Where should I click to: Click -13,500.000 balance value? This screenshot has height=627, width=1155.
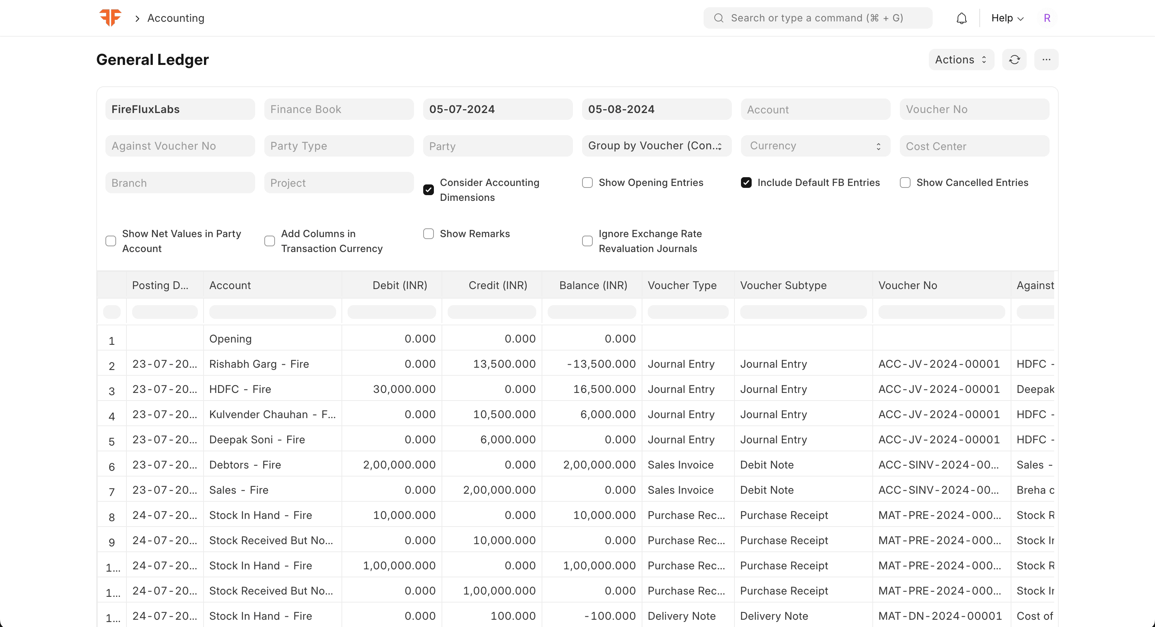(601, 364)
